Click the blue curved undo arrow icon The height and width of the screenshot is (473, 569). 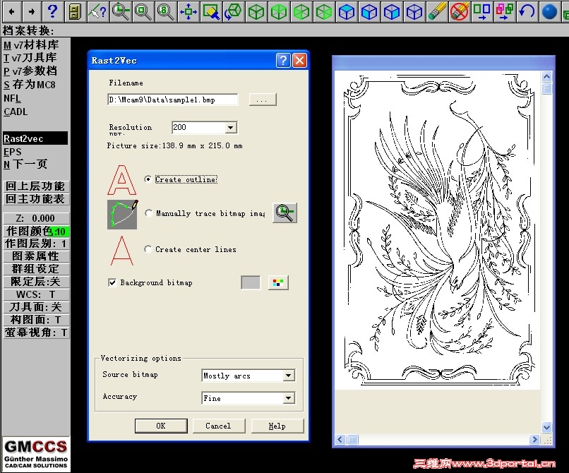click(x=527, y=11)
